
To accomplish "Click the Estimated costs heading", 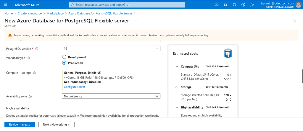I will [186, 53].
